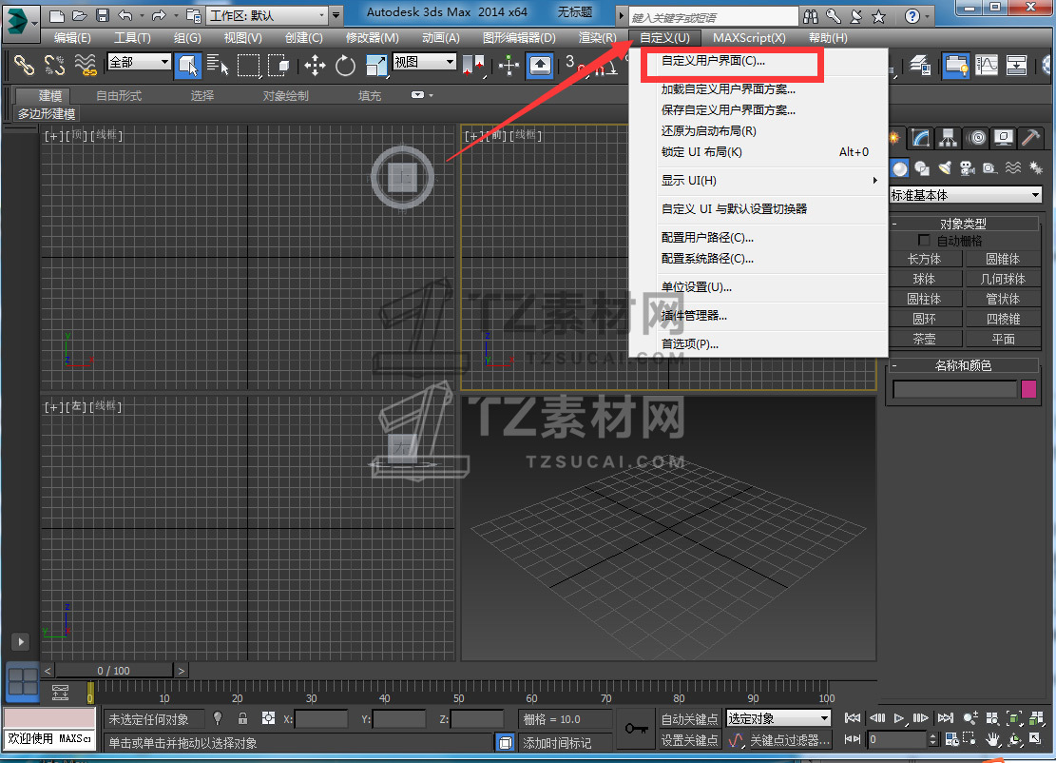The width and height of the screenshot is (1056, 763).
Task: Expand the 显示 UI(H) submenu
Action: (759, 181)
